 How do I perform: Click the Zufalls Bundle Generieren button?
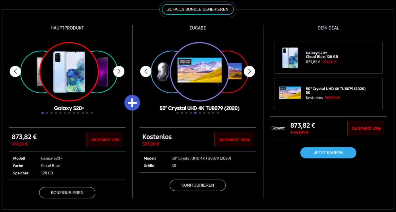click(198, 9)
